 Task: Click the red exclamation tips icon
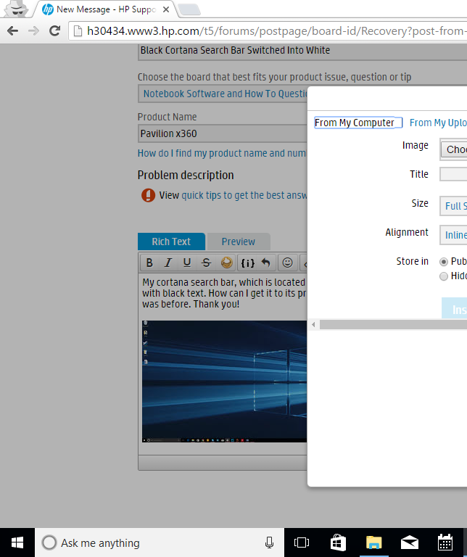pos(148,195)
